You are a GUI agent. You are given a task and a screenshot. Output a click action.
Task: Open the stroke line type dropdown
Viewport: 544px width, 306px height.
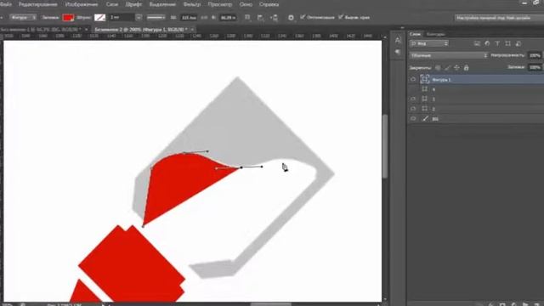coord(156,17)
